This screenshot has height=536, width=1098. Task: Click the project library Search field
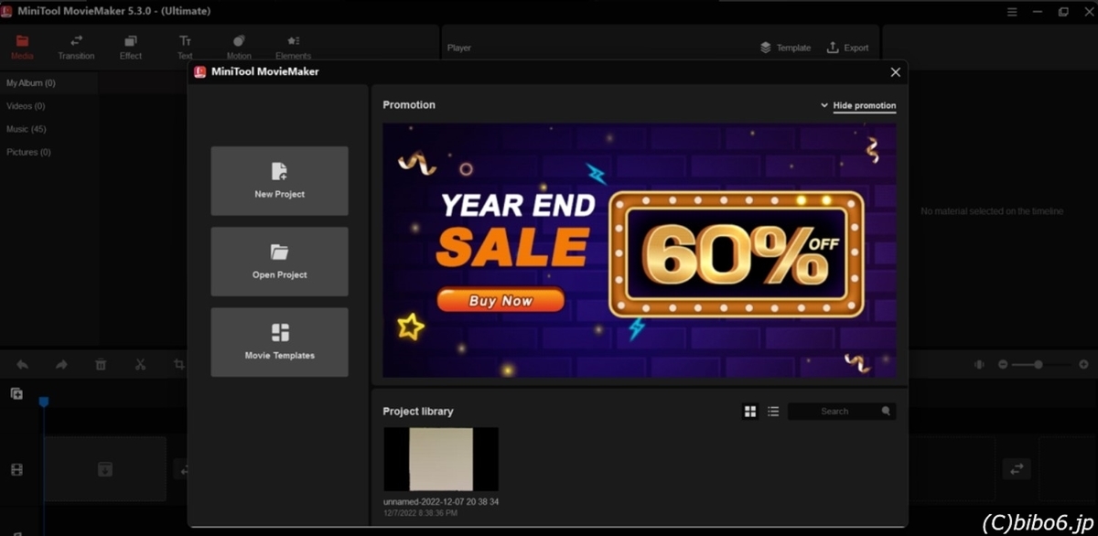tap(842, 412)
